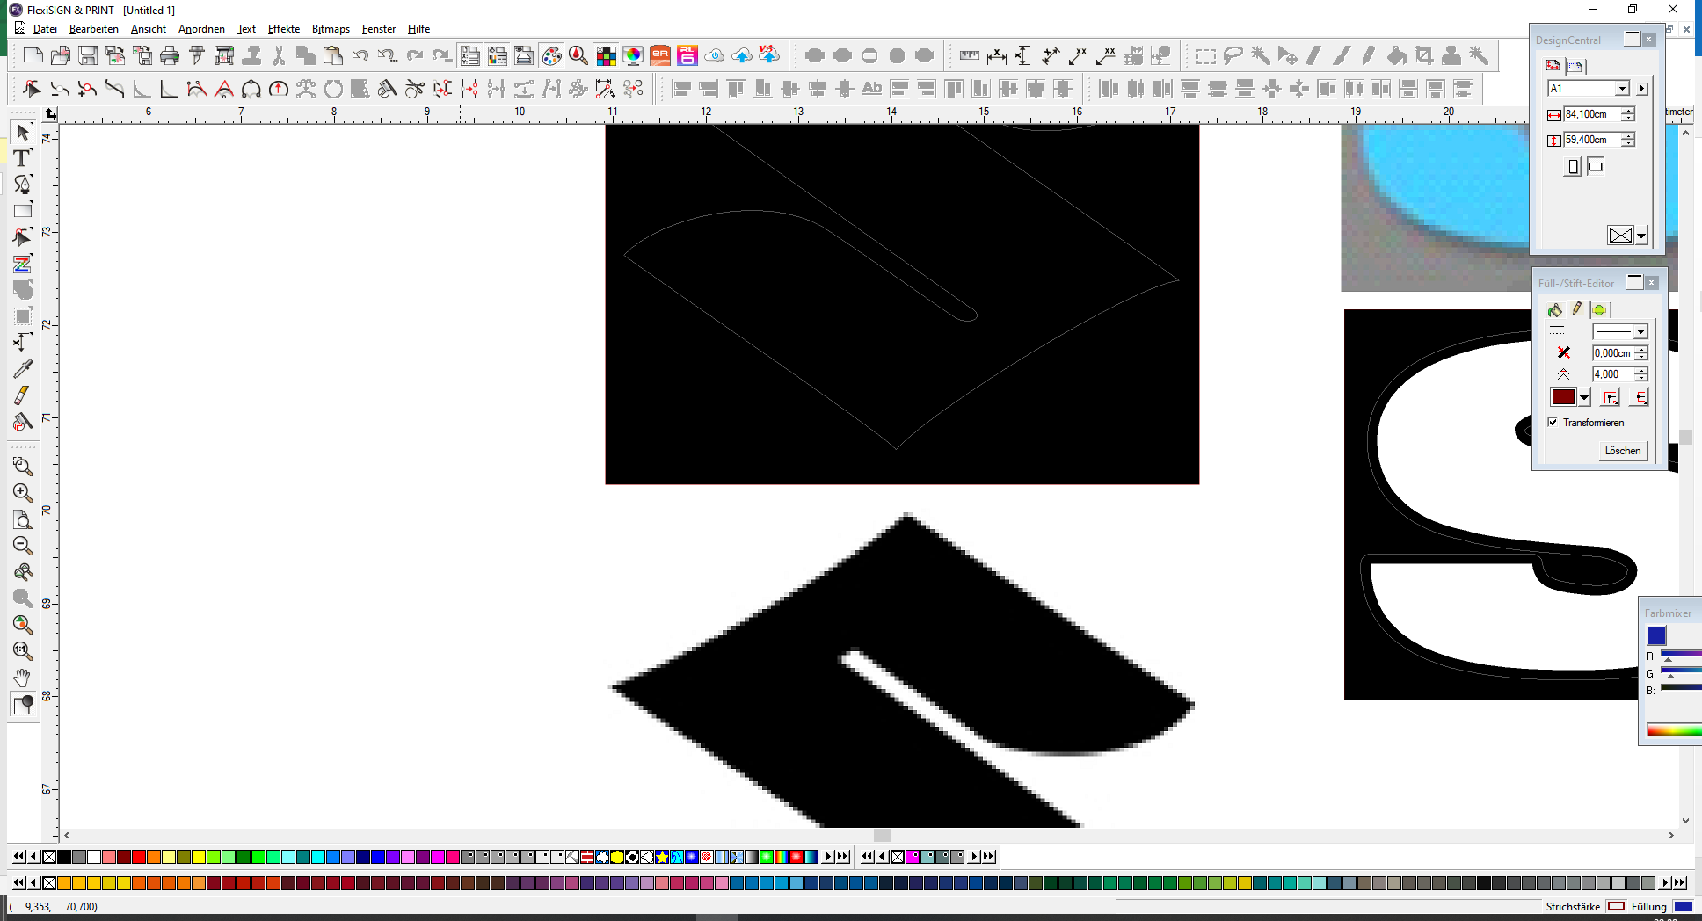
Task: Open the dark red stroke color dropdown
Action: (1584, 398)
